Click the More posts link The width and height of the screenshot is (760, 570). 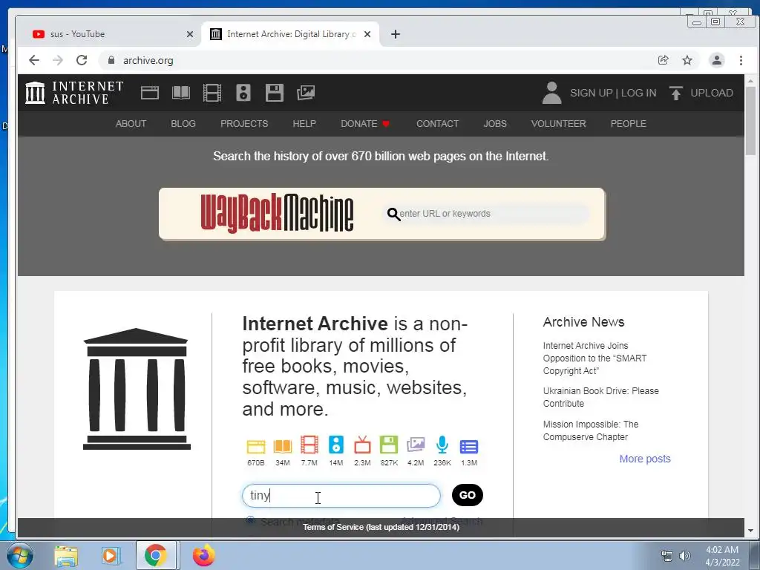click(x=645, y=459)
